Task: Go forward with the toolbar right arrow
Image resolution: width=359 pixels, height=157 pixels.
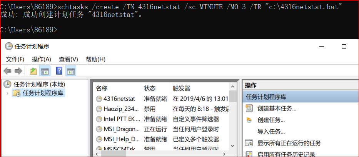Action: click(18, 71)
